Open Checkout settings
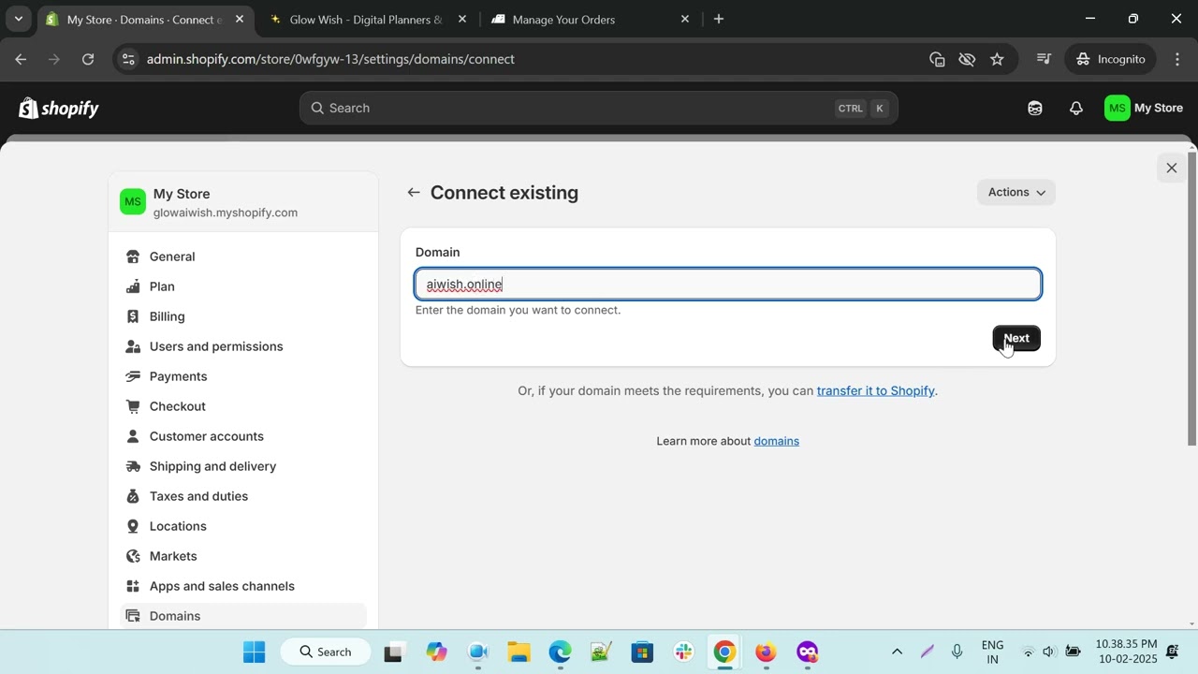This screenshot has height=674, width=1198. click(x=243, y=406)
